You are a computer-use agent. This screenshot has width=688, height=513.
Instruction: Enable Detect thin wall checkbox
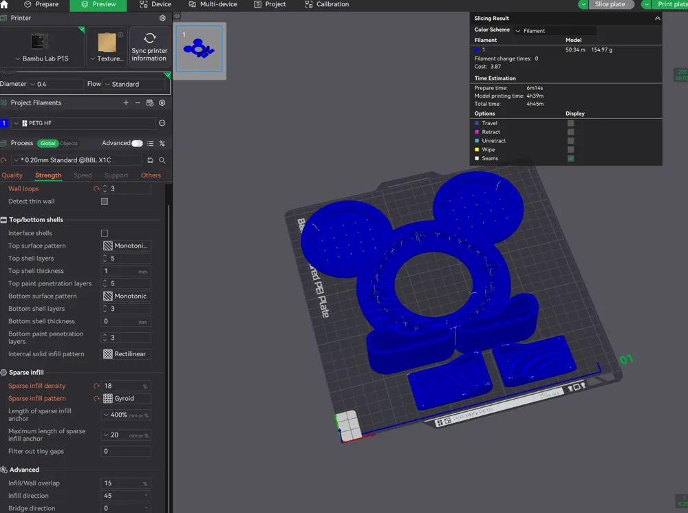(105, 201)
